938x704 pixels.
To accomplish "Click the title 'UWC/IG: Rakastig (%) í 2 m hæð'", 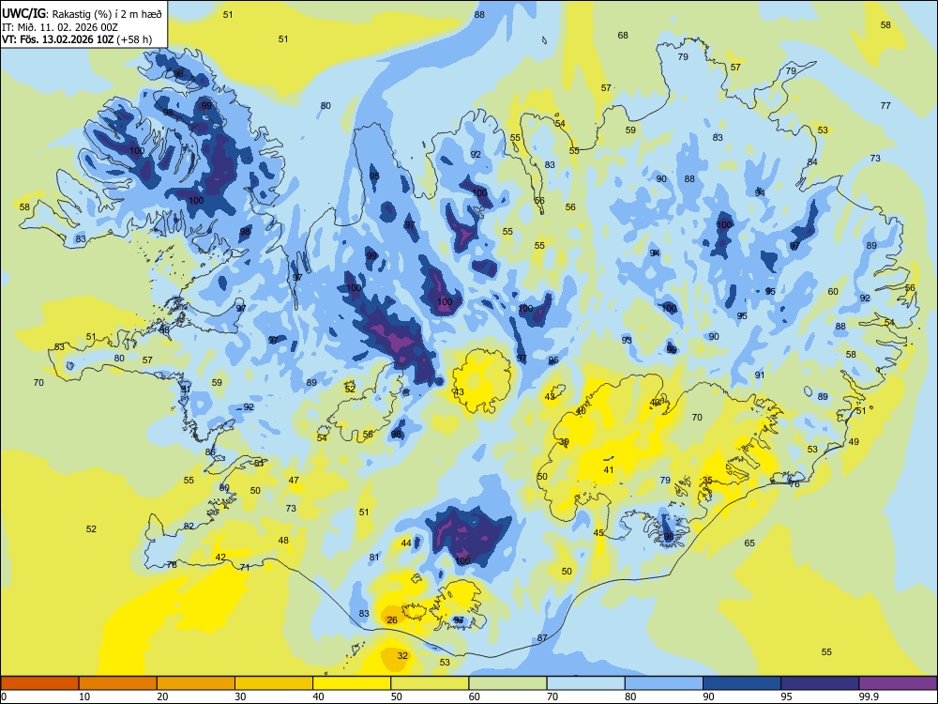I will pos(82,14).
